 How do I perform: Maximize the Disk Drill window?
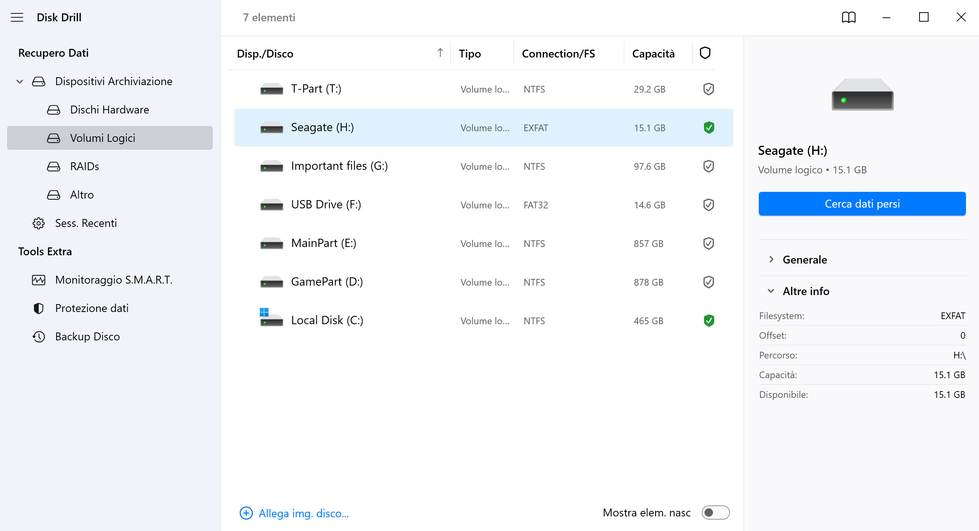[x=924, y=17]
